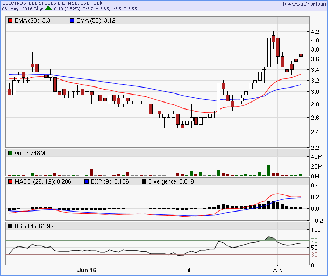Click the 2.8 price axis label
This screenshot has height=276, width=328.
click(315, 104)
